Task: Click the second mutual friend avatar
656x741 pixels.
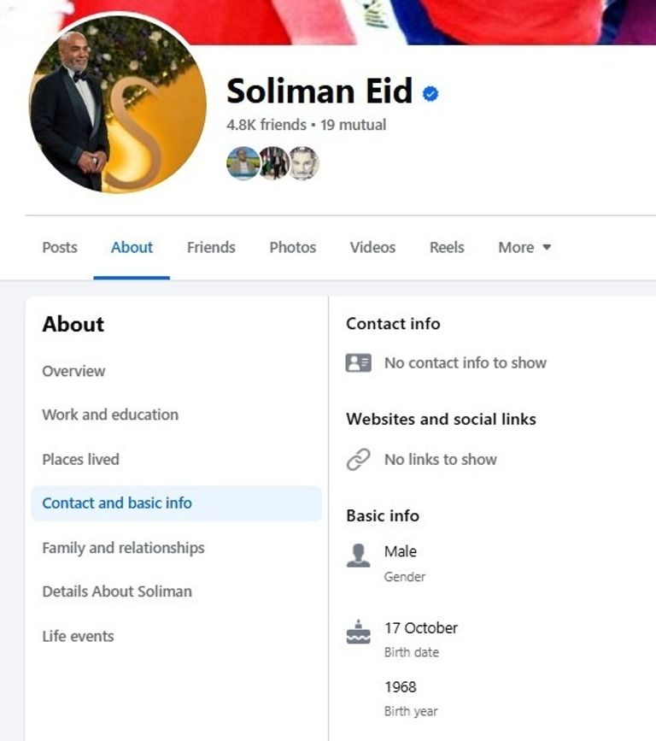Action: tap(273, 162)
